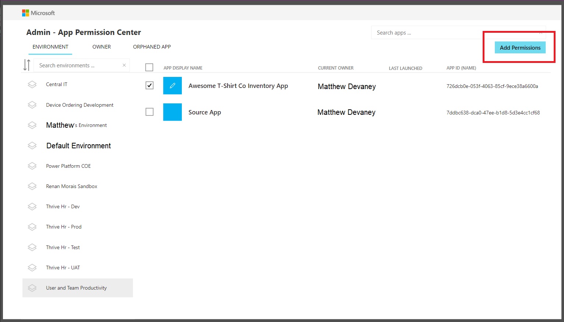The height and width of the screenshot is (322, 564).
Task: Click inside the Search environments field
Action: point(77,65)
